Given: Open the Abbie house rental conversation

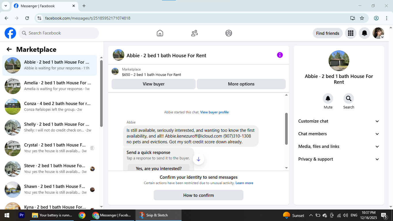Looking at the screenshot, I should [49, 65].
